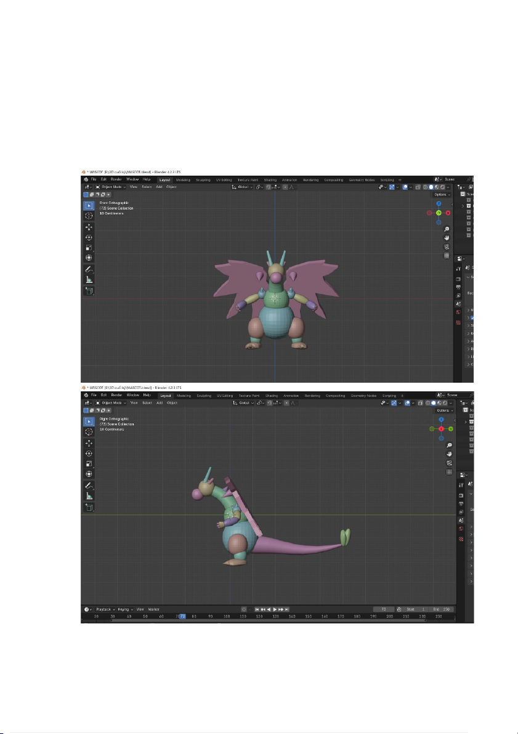This screenshot has width=518, height=734.
Task: Select the Measure tool in top Blender window
Action: pos(89,280)
